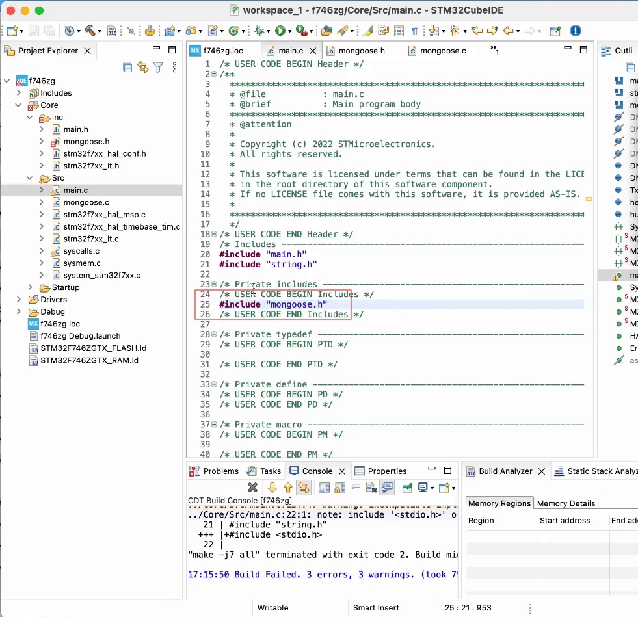Close the main.c editor tab
The width and height of the screenshot is (638, 617).
click(313, 51)
